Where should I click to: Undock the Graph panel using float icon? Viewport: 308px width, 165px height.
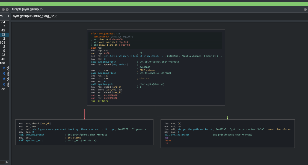[305, 10]
